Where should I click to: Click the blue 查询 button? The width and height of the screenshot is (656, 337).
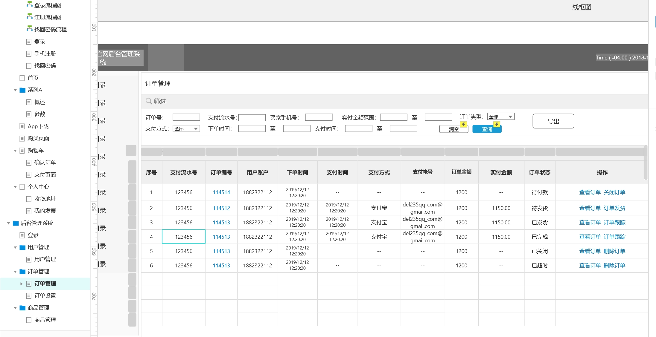(x=487, y=129)
